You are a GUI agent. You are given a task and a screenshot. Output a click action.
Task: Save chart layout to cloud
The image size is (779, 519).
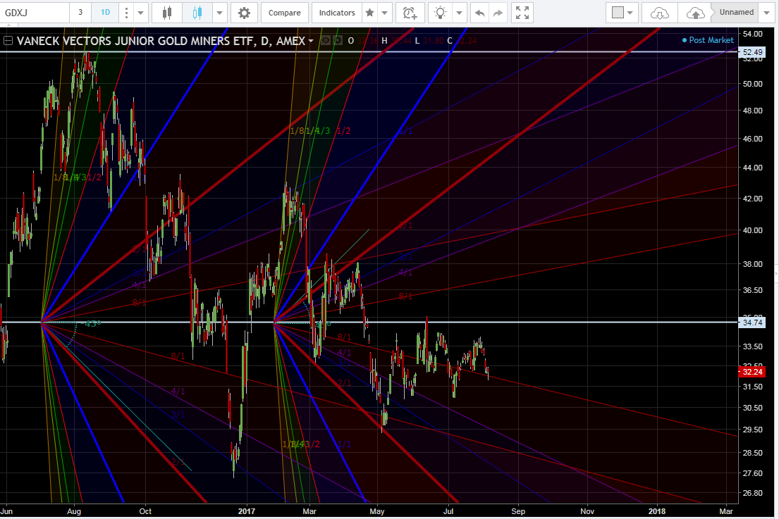pos(694,13)
